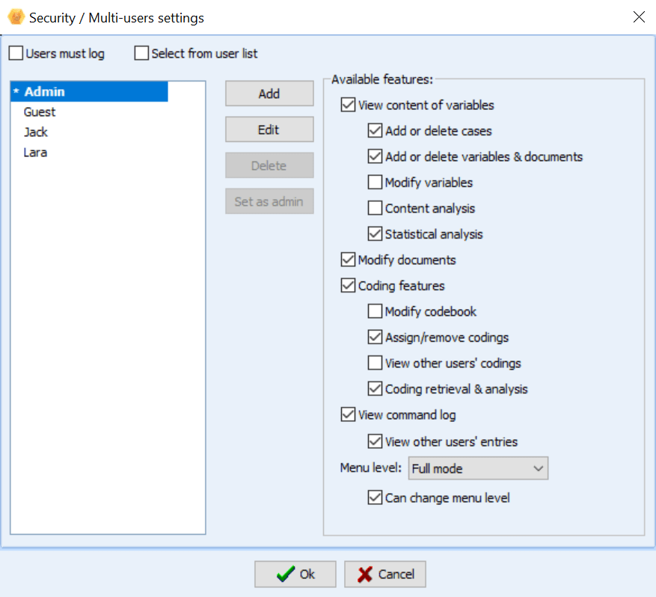The height and width of the screenshot is (597, 656).
Task: Click the Set as admin button
Action: coord(269,201)
